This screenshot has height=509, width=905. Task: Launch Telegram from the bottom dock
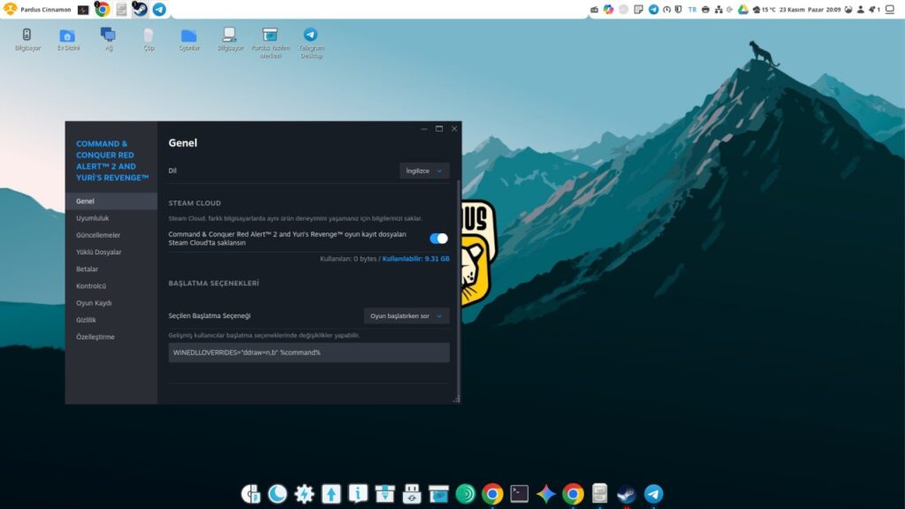pyautogui.click(x=653, y=494)
